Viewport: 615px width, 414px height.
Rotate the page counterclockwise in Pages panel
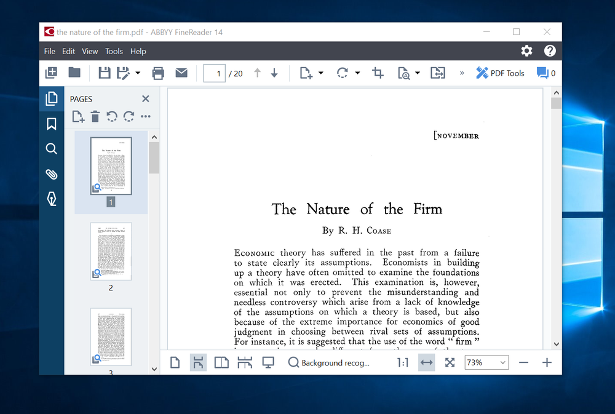pos(111,116)
